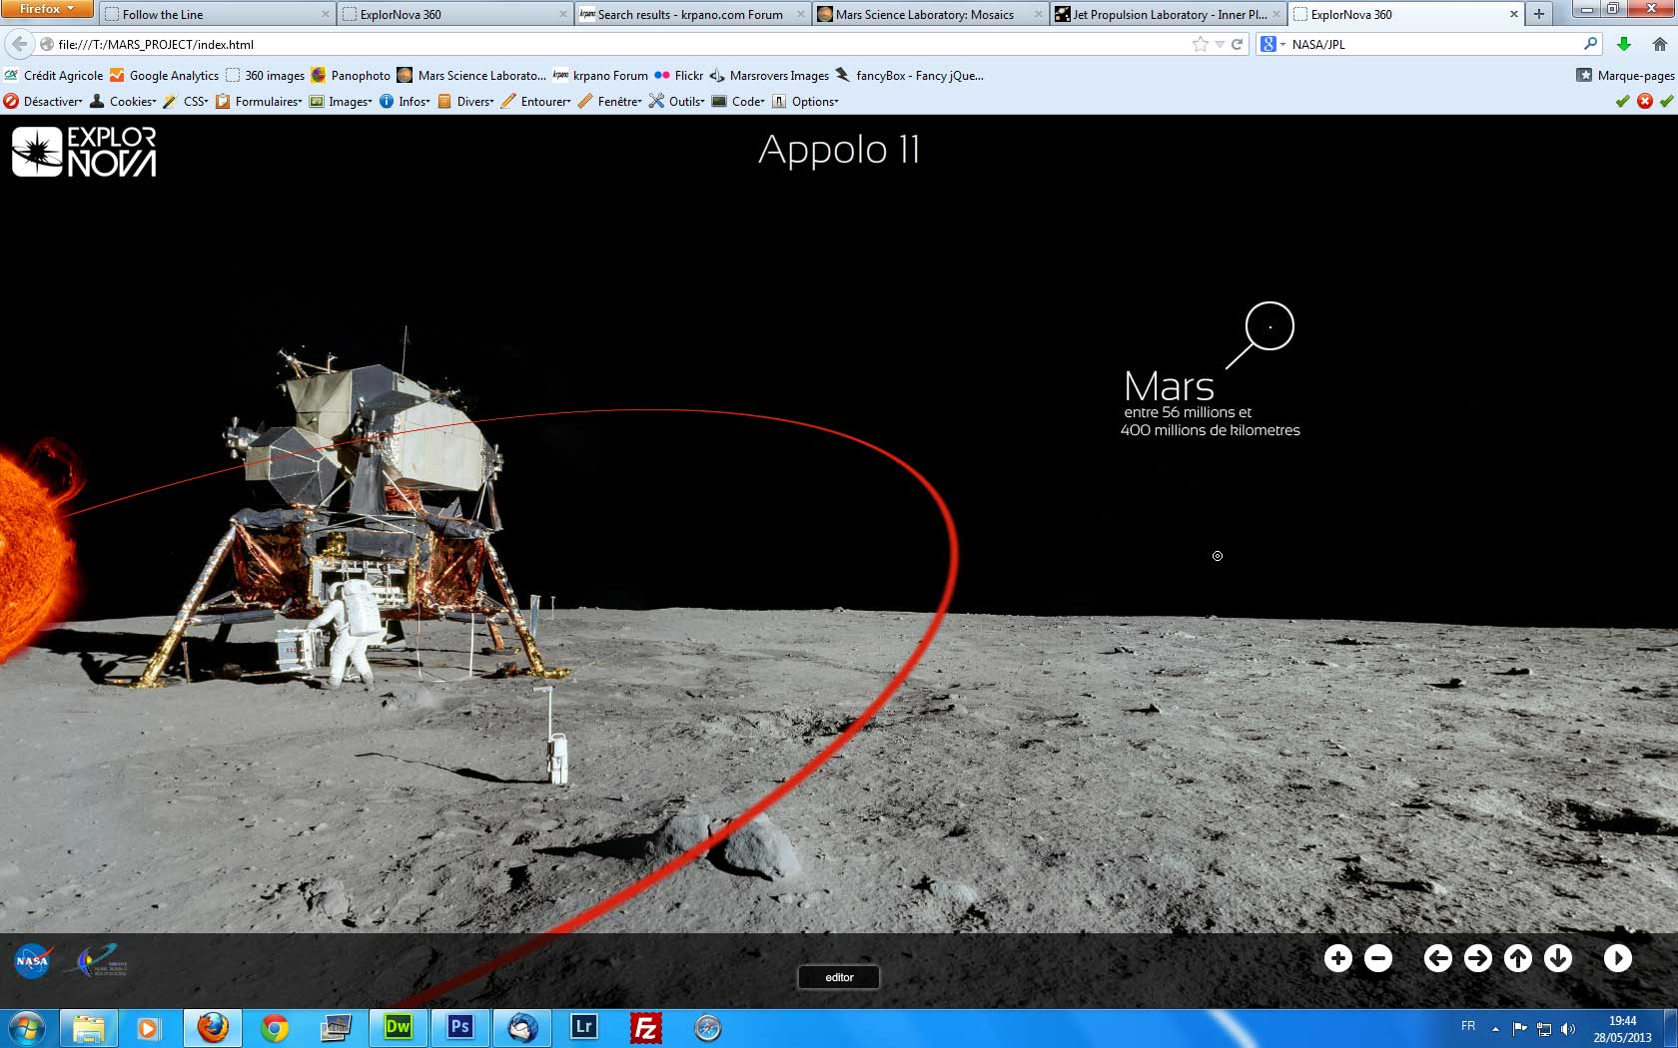Launch Photoshop from the taskbar

pos(459,1027)
